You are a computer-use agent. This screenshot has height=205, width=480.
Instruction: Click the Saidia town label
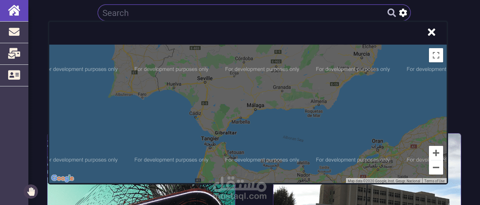coord(324,167)
